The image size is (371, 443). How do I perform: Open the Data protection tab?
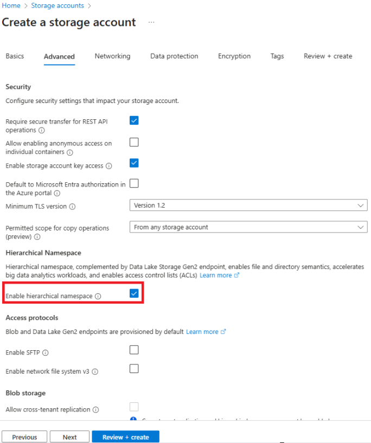(x=174, y=56)
